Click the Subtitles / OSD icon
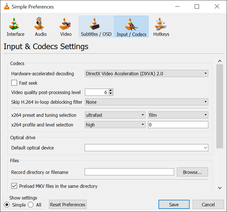 coord(96,26)
